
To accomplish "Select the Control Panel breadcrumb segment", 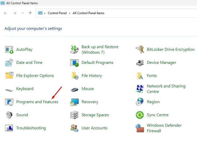I will pos(57,13).
